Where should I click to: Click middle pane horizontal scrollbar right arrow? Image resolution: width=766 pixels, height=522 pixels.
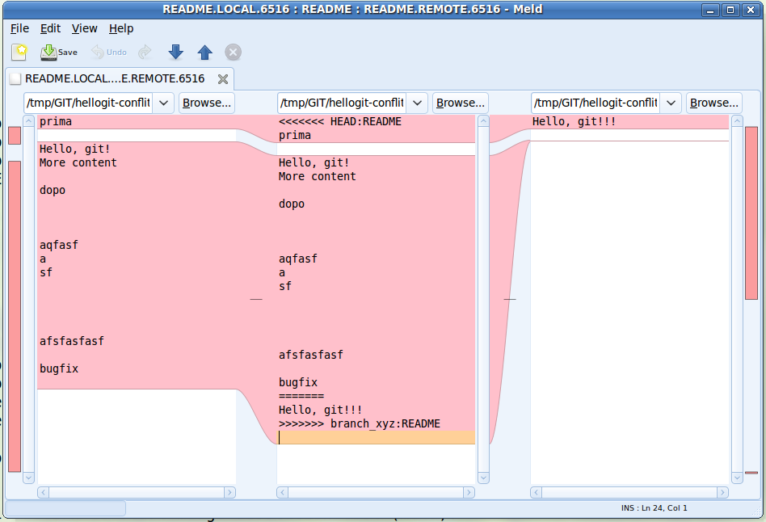pyautogui.click(x=469, y=492)
